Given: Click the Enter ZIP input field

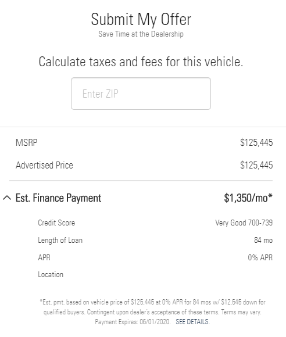Looking at the screenshot, I should click(141, 94).
